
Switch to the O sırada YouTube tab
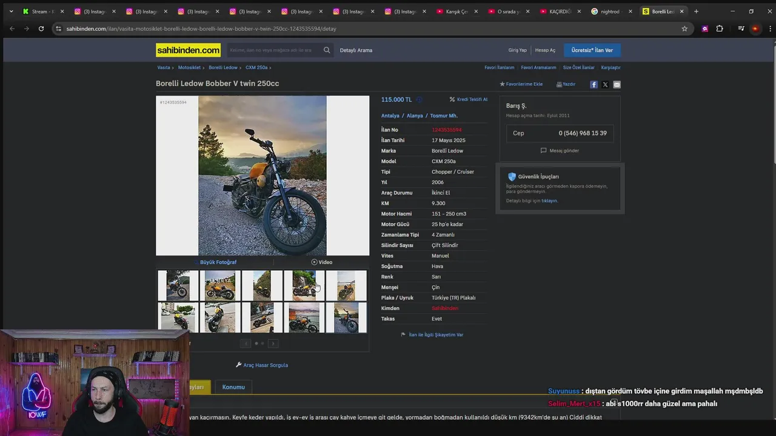(x=508, y=12)
